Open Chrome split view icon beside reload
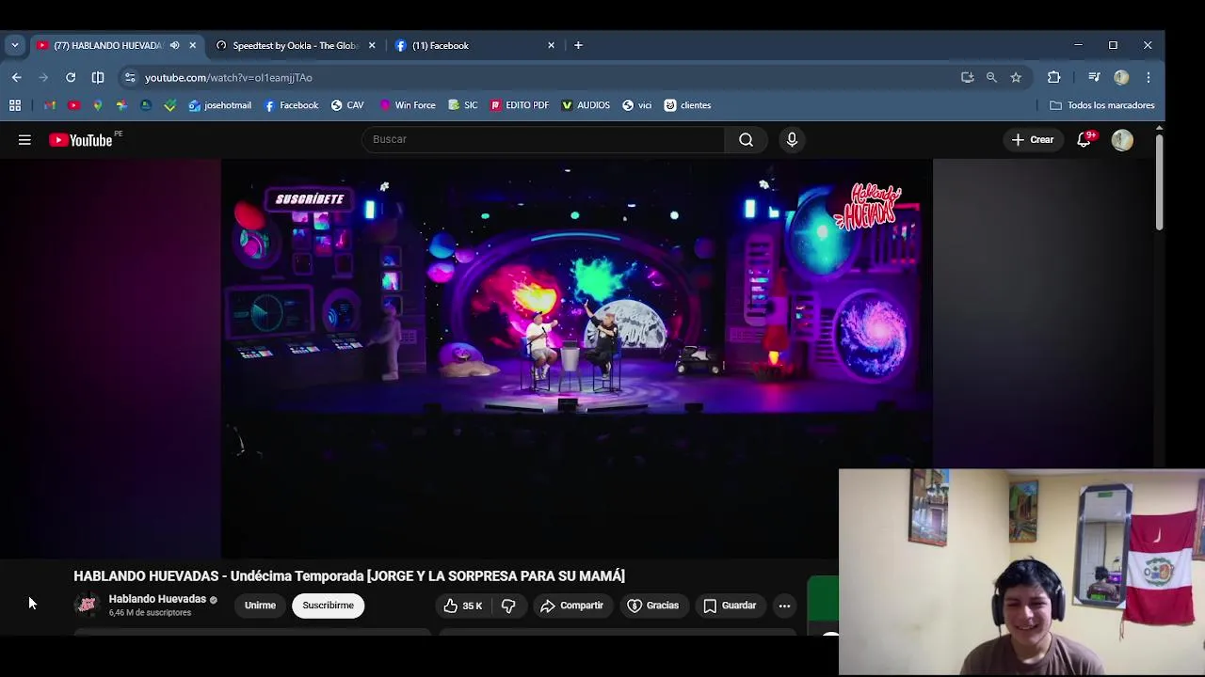The height and width of the screenshot is (677, 1205). click(98, 77)
